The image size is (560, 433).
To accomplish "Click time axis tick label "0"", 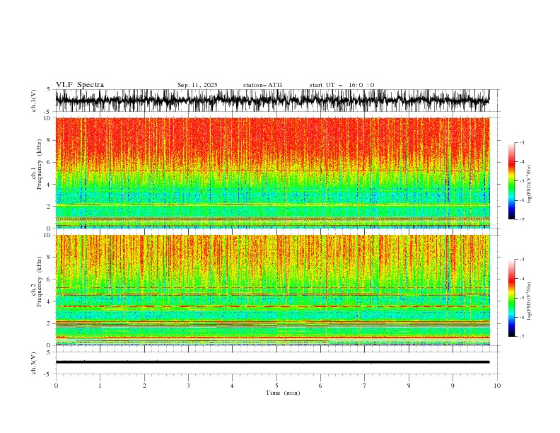I will 56,386.
